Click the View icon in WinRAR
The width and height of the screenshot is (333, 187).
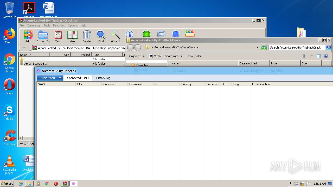coord(72,36)
